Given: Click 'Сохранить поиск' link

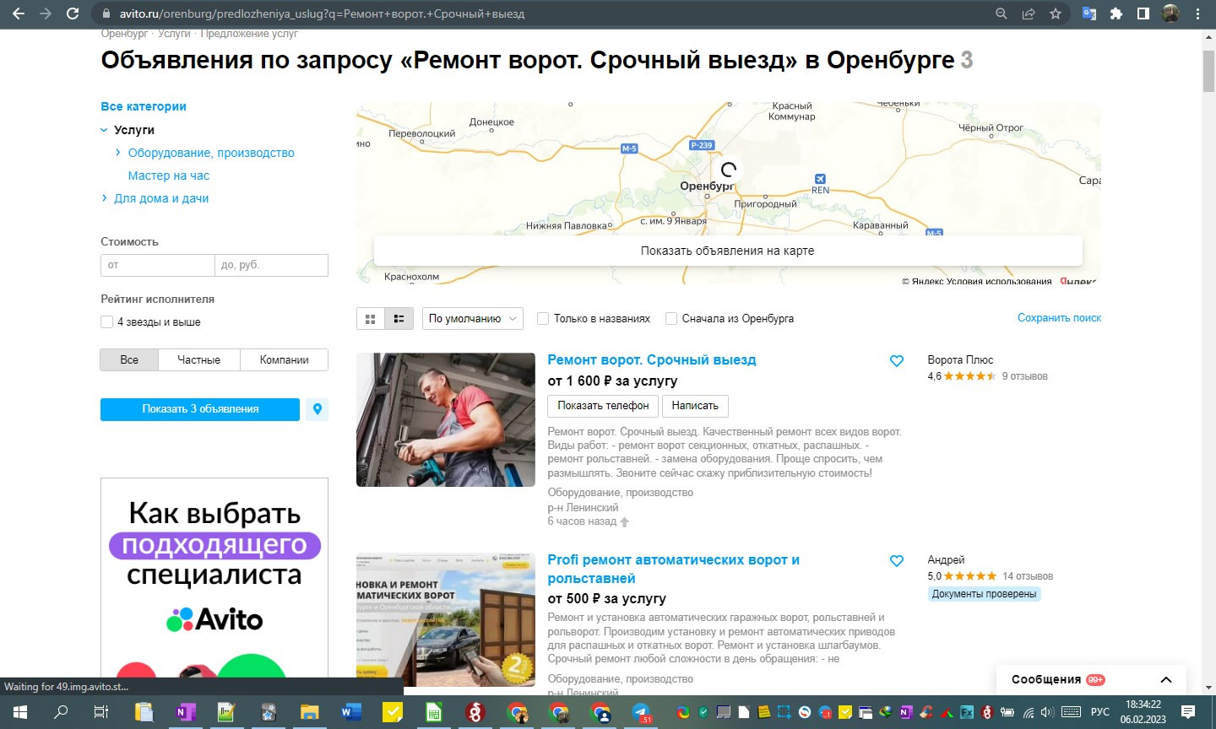Looking at the screenshot, I should click(x=1059, y=318).
